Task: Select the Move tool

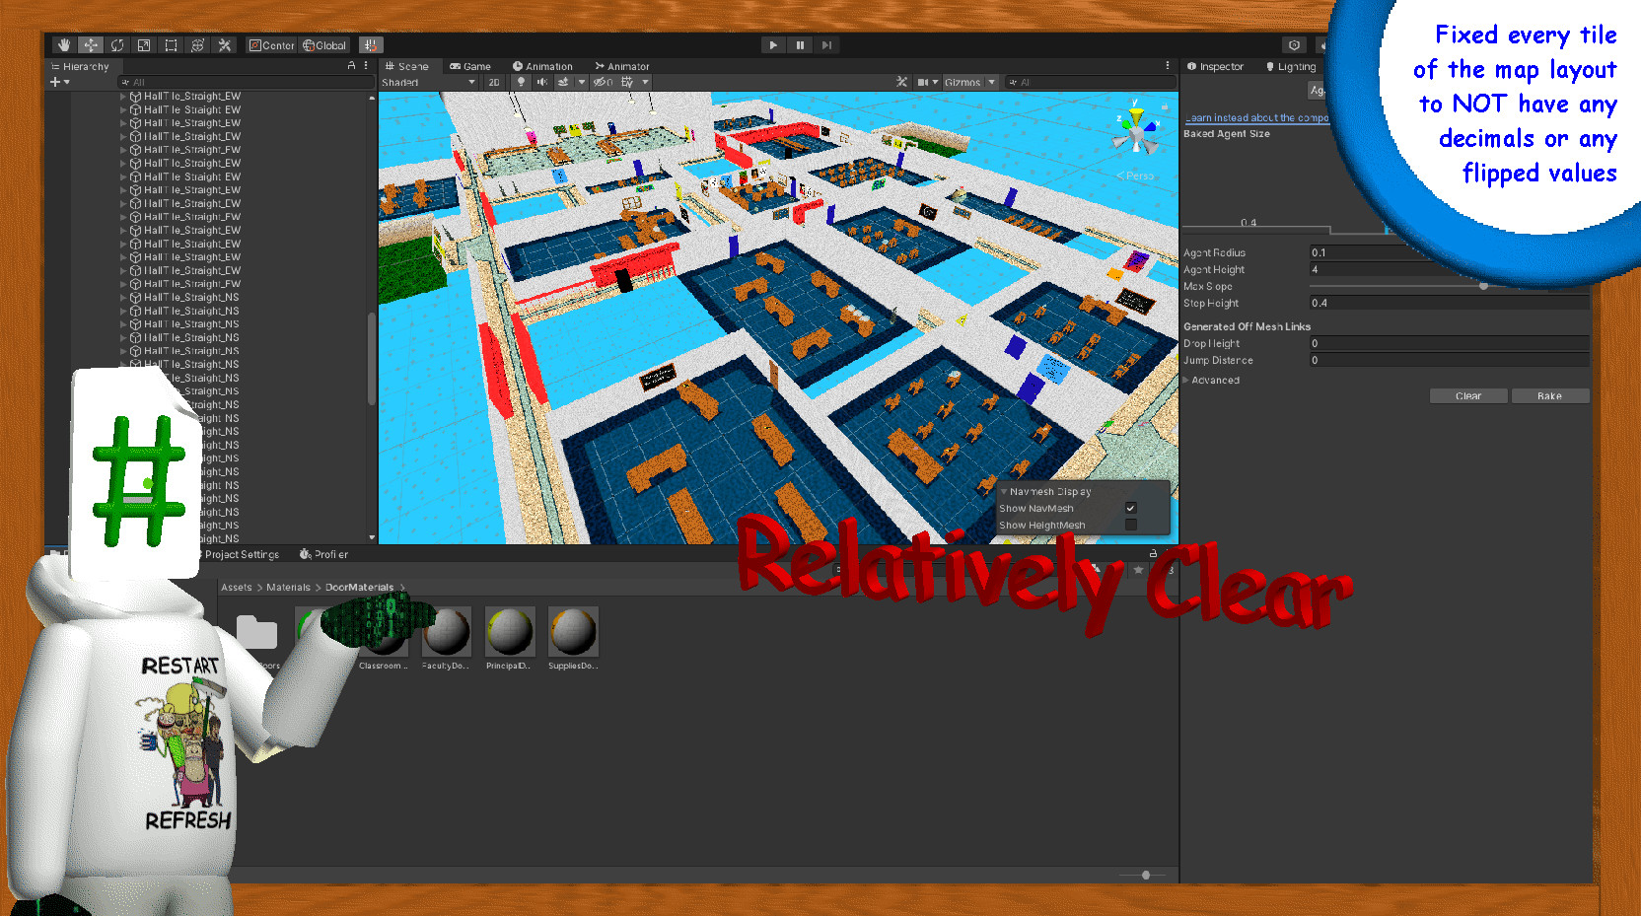Action: coord(91,45)
